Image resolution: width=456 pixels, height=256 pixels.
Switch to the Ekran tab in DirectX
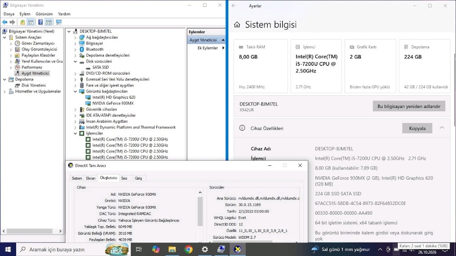90,178
